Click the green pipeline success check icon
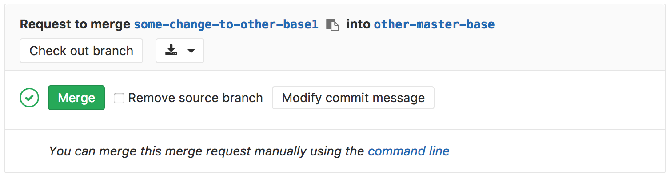The width and height of the screenshot is (670, 175). tap(29, 98)
